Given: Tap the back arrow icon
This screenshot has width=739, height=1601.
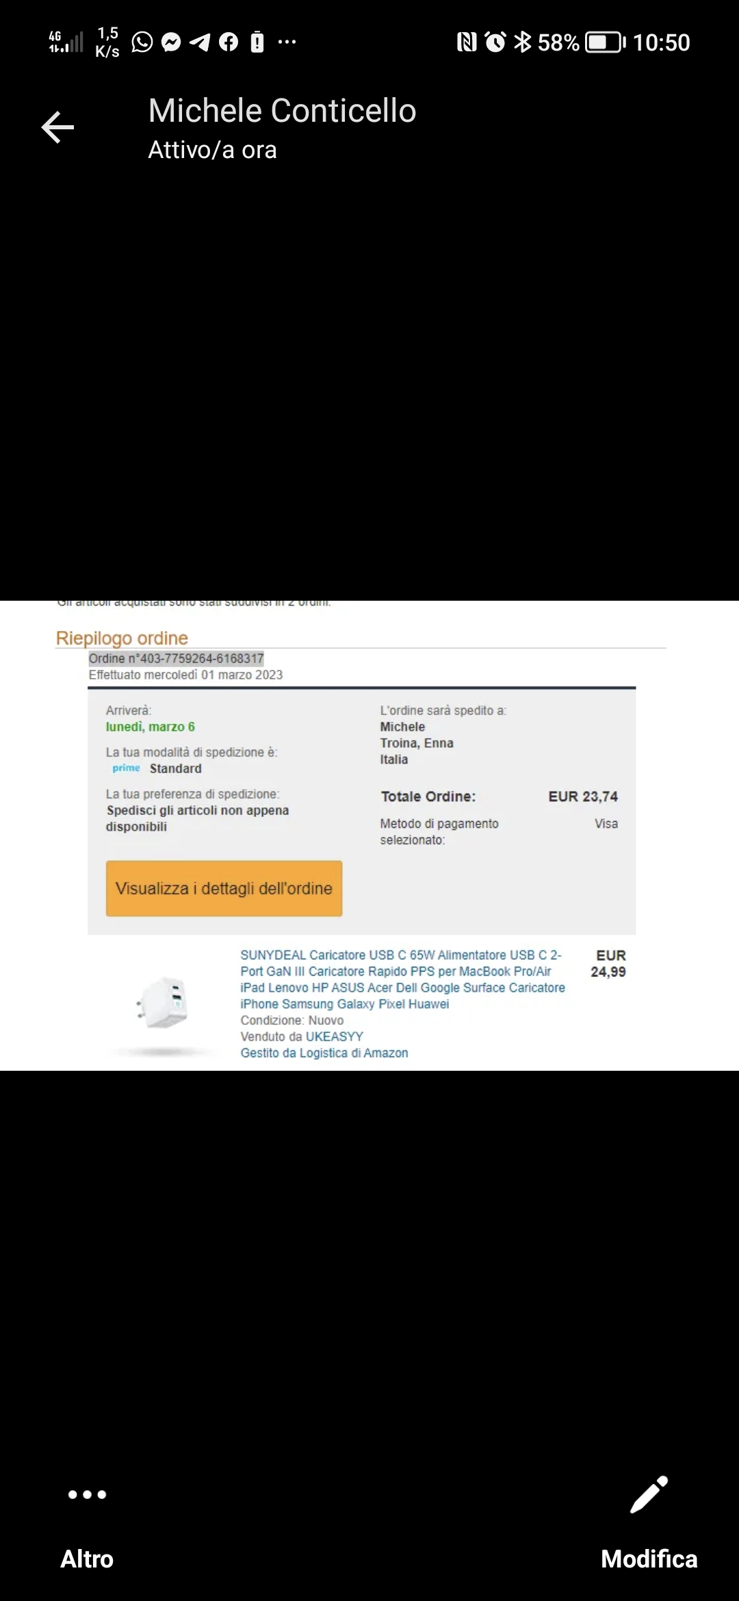Looking at the screenshot, I should (57, 127).
